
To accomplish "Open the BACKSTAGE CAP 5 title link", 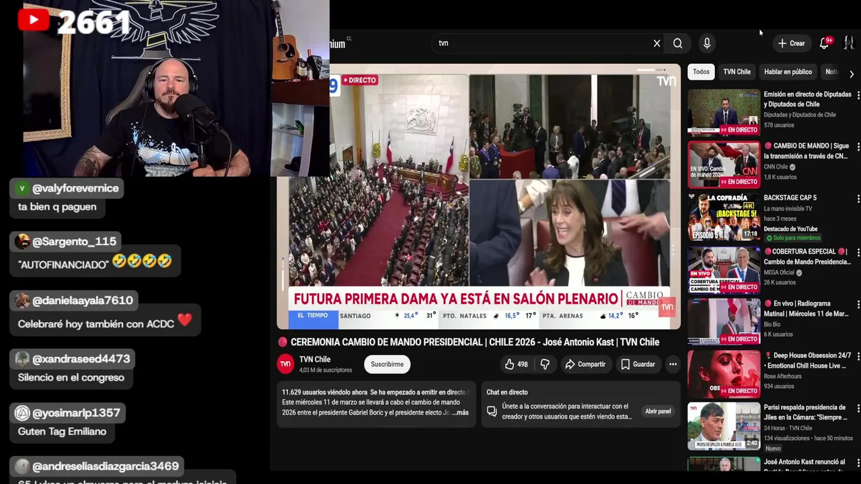I will pos(790,198).
